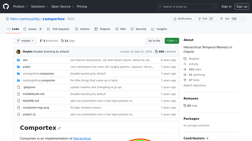
Task: Open the Readme book icon link
Action: (185, 59)
